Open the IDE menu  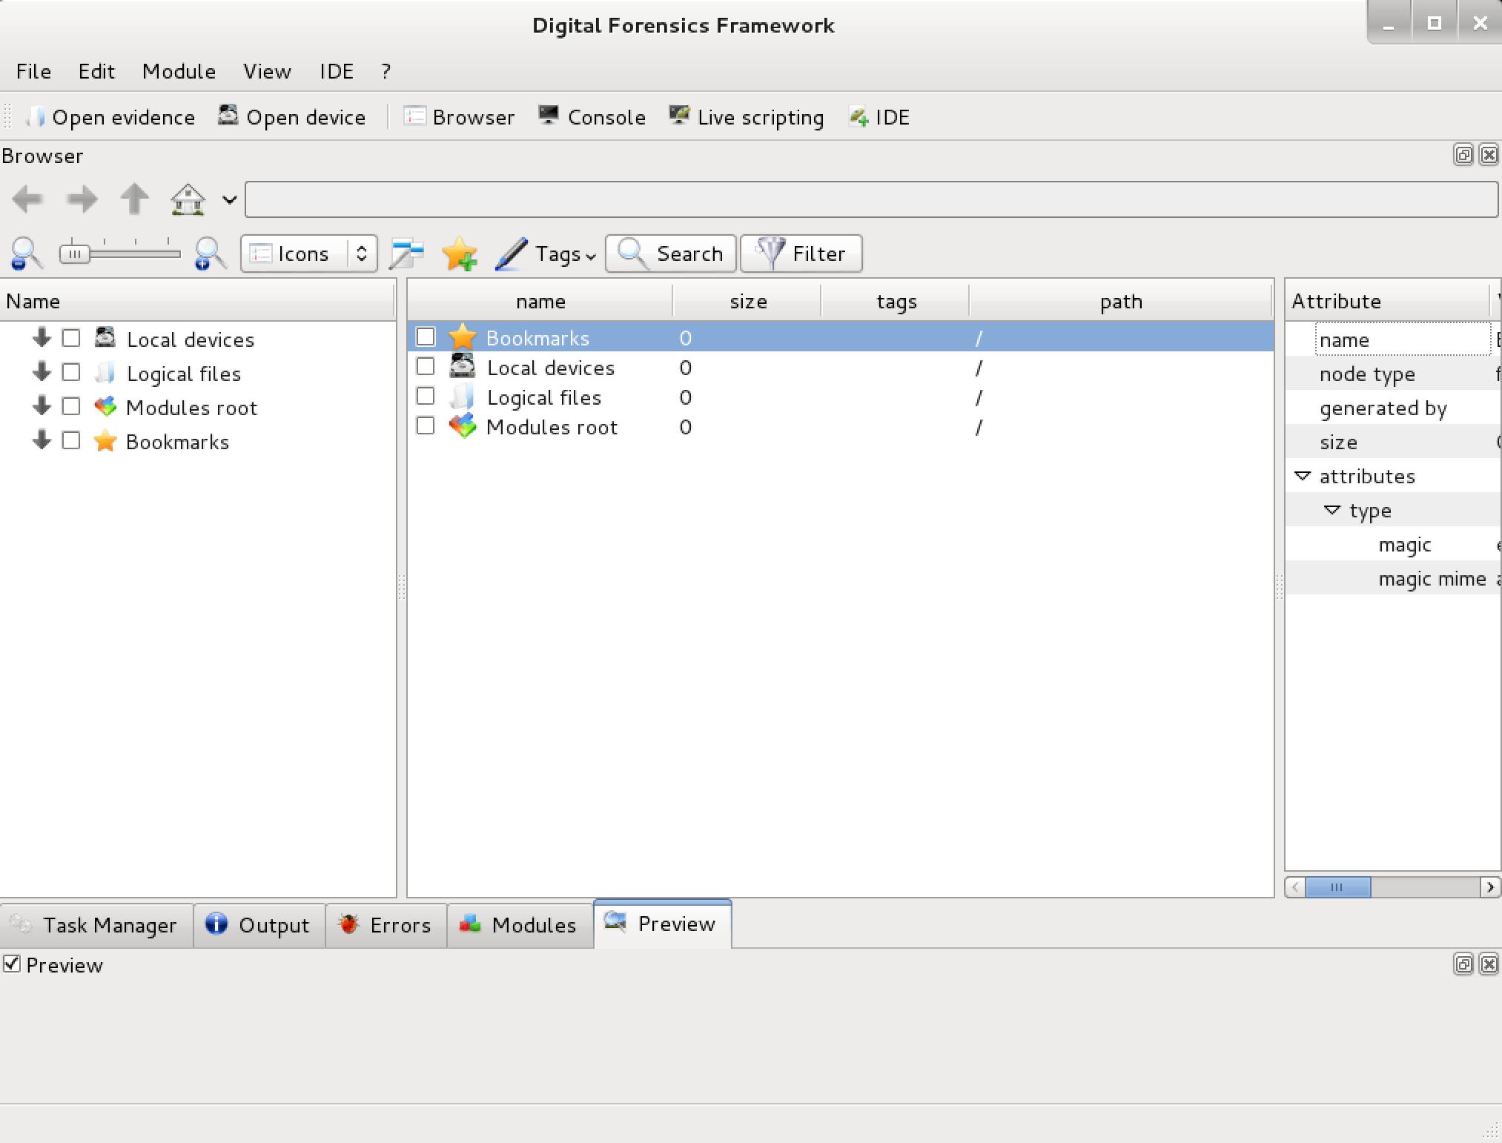coord(336,71)
